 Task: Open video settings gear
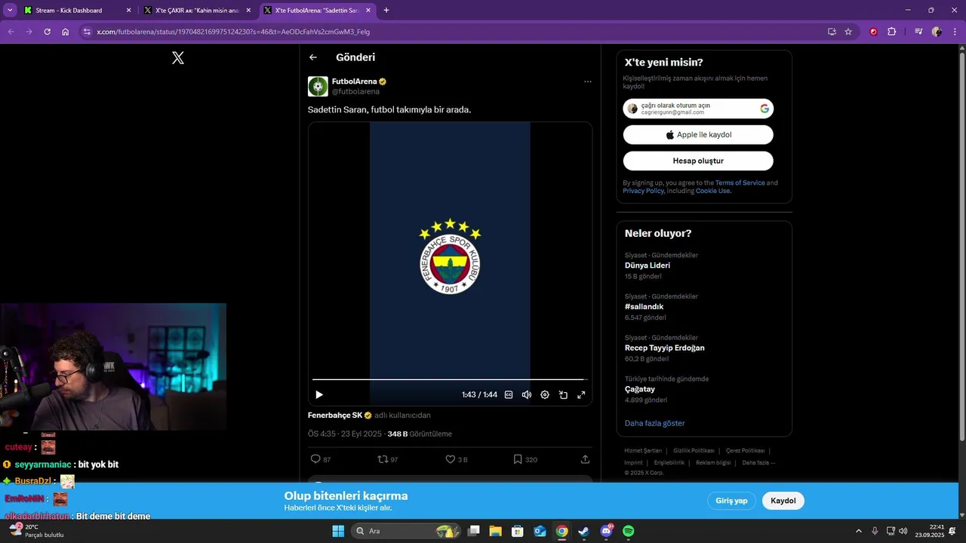coord(545,394)
